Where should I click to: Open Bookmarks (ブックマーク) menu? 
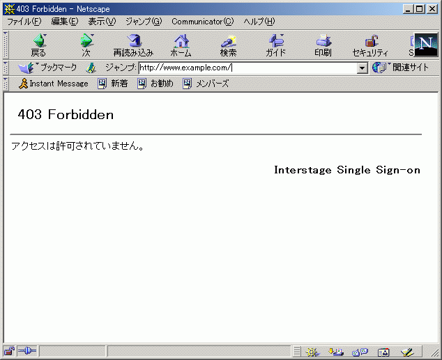tap(47, 68)
